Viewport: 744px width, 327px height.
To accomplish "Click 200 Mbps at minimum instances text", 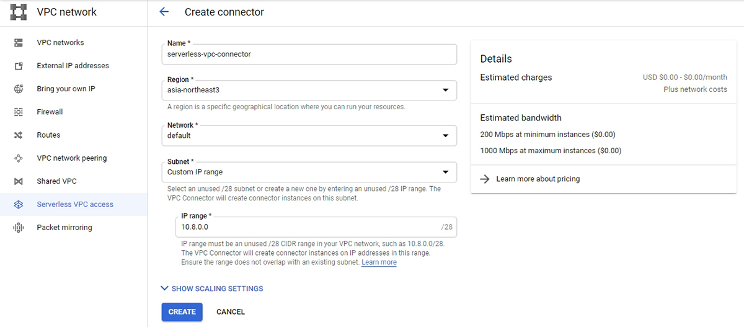I will pos(548,134).
